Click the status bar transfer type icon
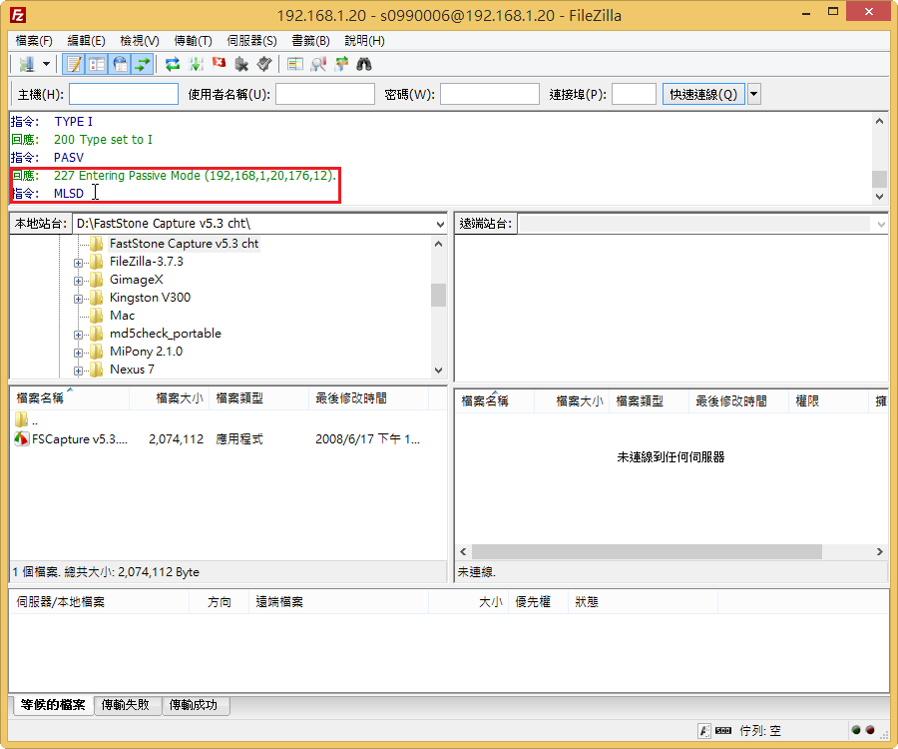The image size is (898, 749). coord(703,731)
